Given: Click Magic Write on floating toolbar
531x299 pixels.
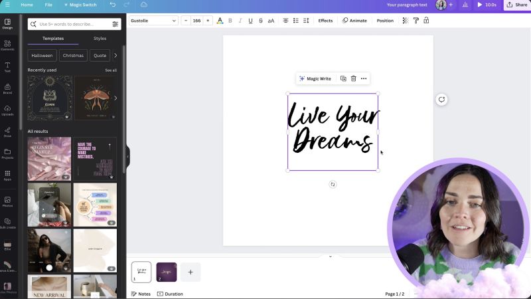Looking at the screenshot, I should pyautogui.click(x=315, y=78).
